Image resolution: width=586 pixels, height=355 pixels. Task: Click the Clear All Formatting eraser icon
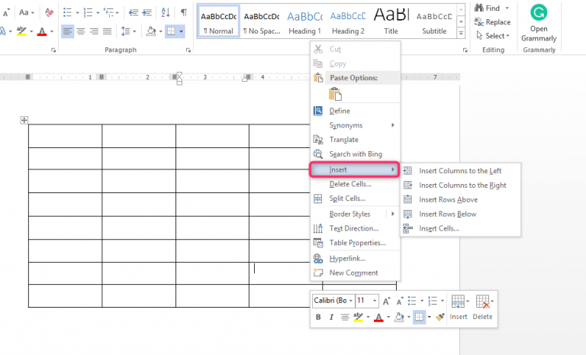[49, 12]
